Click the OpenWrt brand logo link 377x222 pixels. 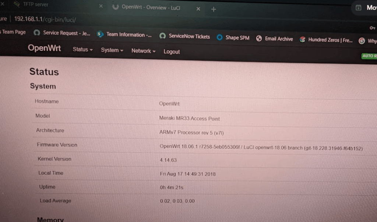pyautogui.click(x=45, y=48)
